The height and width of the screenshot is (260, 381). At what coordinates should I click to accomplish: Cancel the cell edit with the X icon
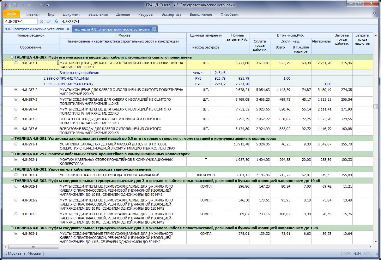pos(41,21)
